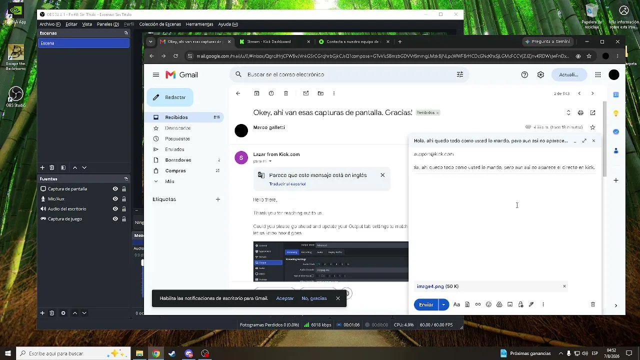Click the Gmail conversation vertical scrollbar
Viewport: 640px width, 360px height.
tap(604, 138)
